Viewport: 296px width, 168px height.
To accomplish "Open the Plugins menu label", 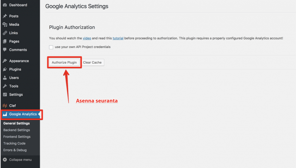I will [15, 69].
